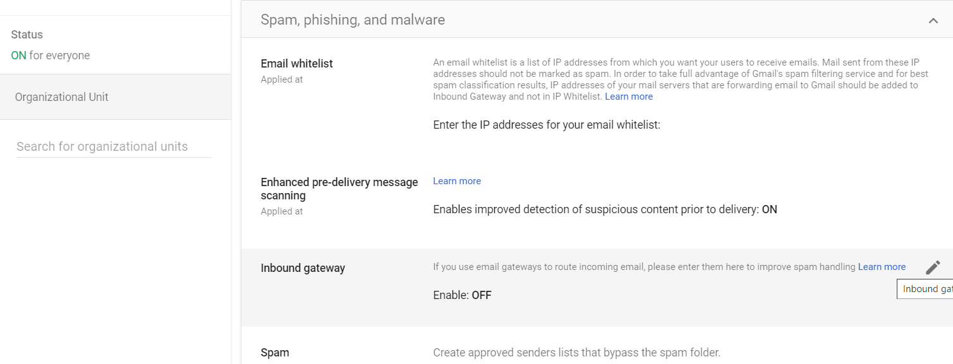Click the Inbound gateway Enable: OFF value

(x=462, y=295)
